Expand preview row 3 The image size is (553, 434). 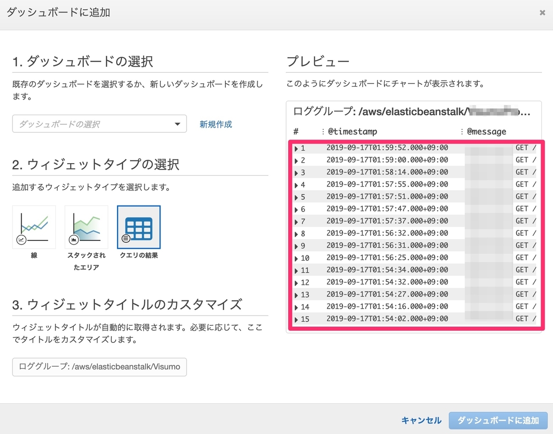(x=296, y=173)
